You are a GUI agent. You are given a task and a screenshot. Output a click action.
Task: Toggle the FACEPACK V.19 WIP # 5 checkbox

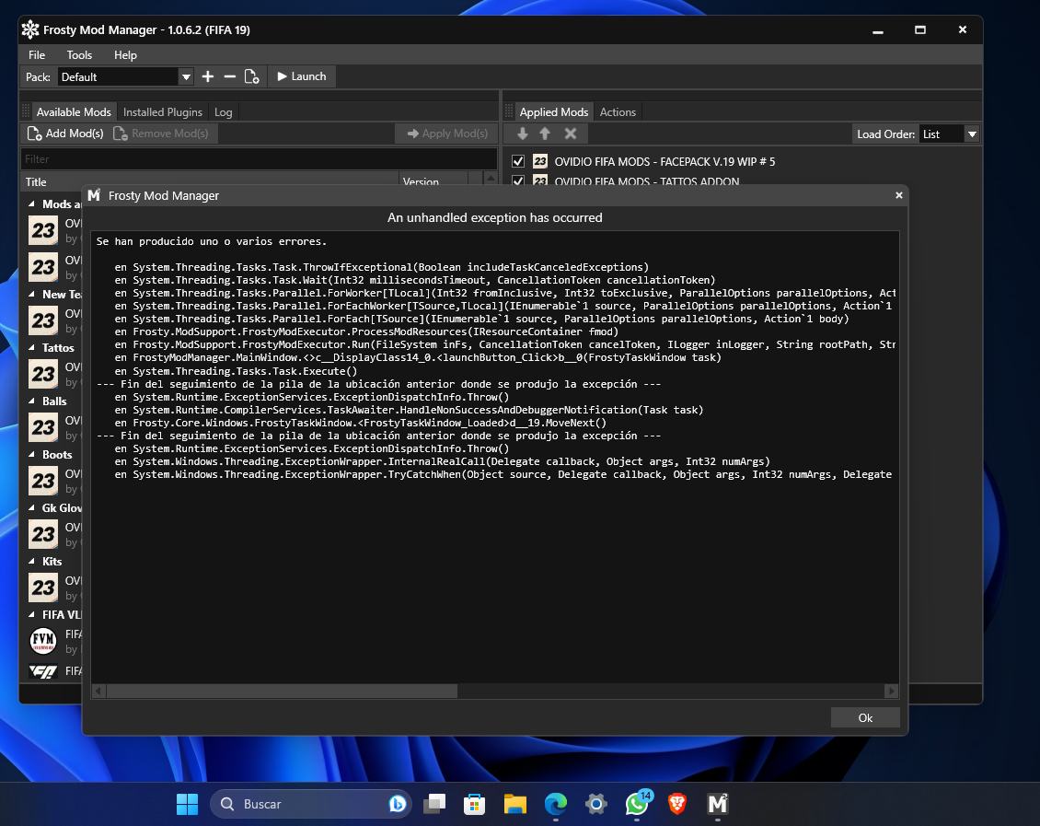[518, 161]
